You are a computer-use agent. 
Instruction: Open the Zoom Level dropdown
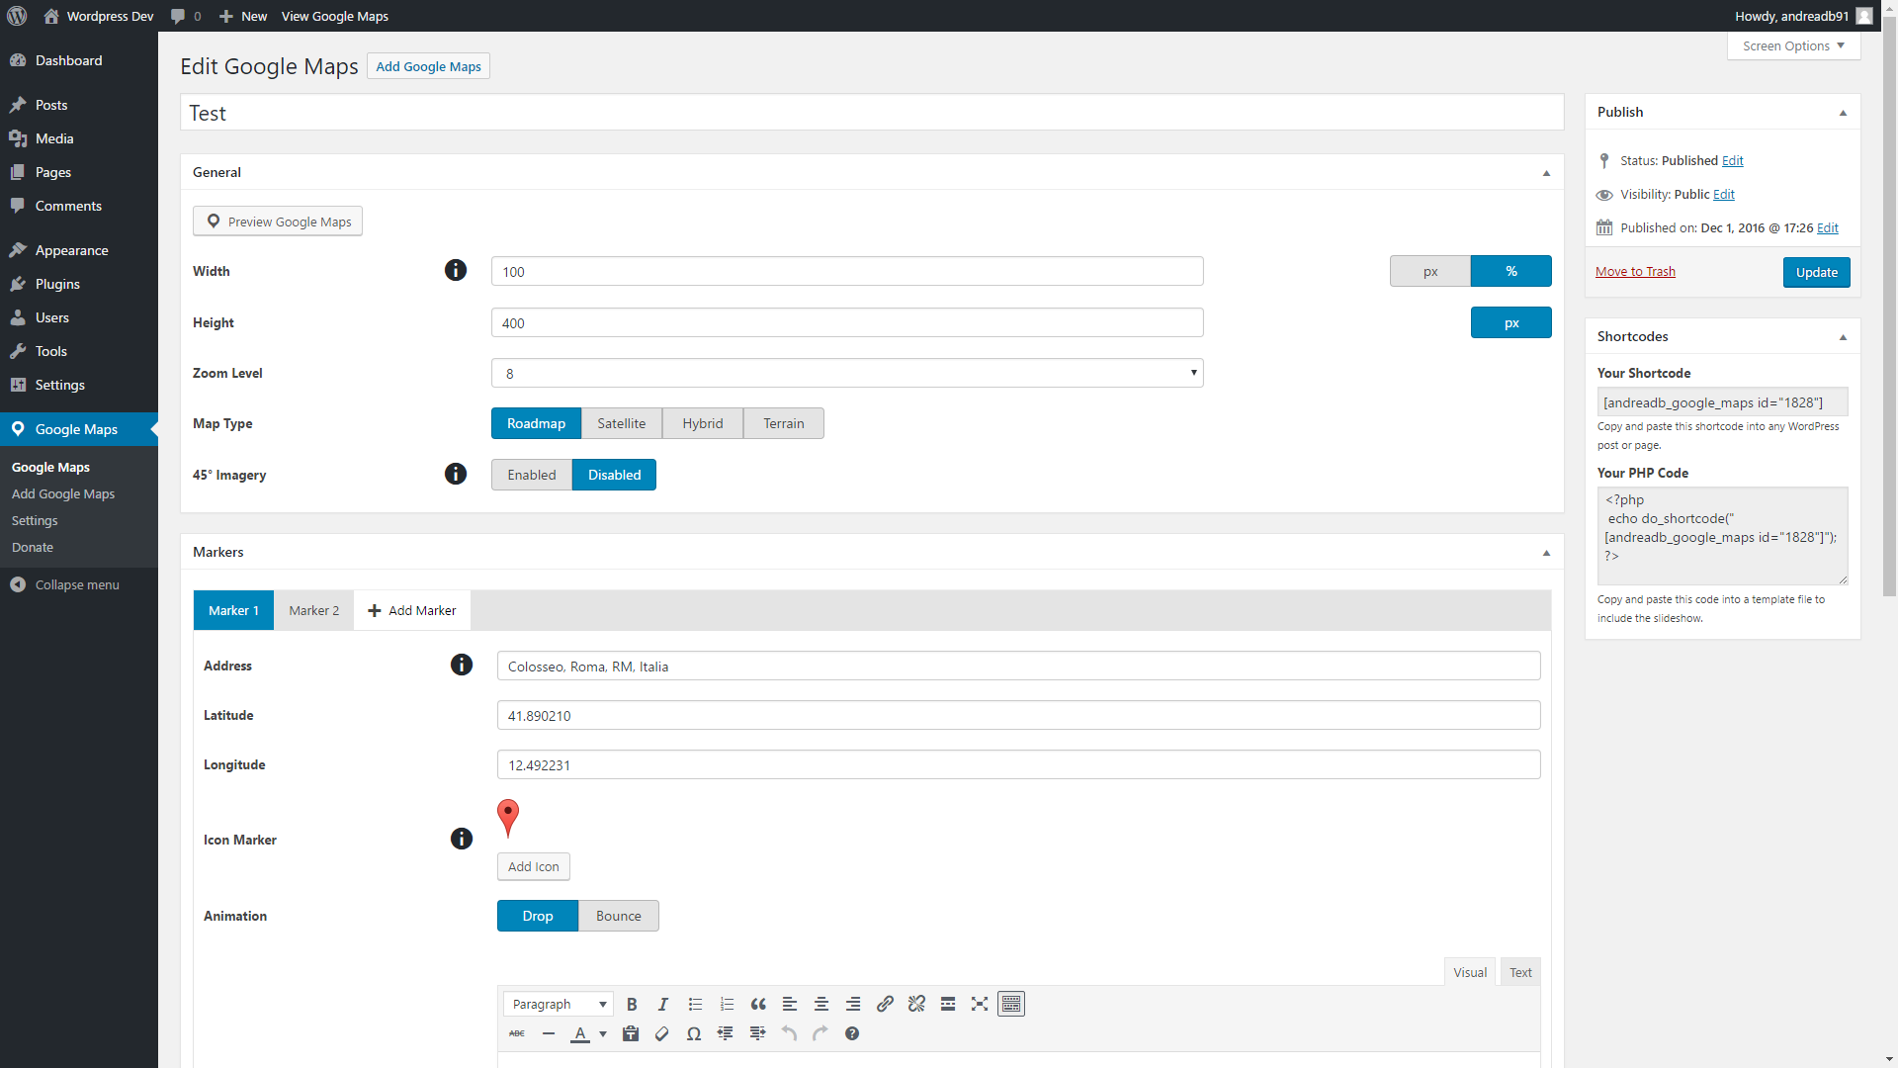(847, 373)
